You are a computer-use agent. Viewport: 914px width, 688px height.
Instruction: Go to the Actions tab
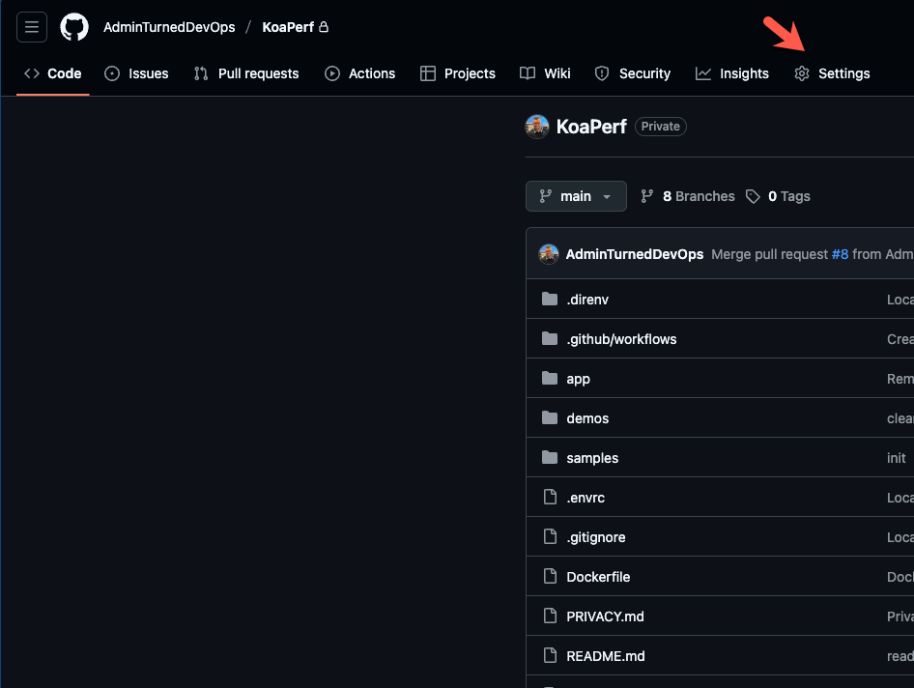pos(359,73)
